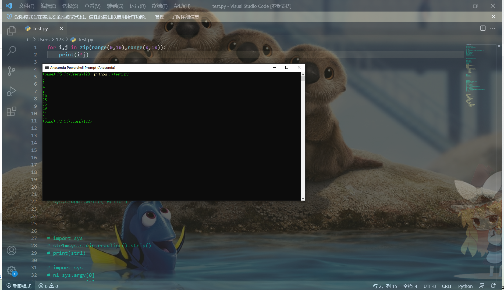Change indentation via 空格: 4
This screenshot has height=290, width=504.
(x=410, y=286)
